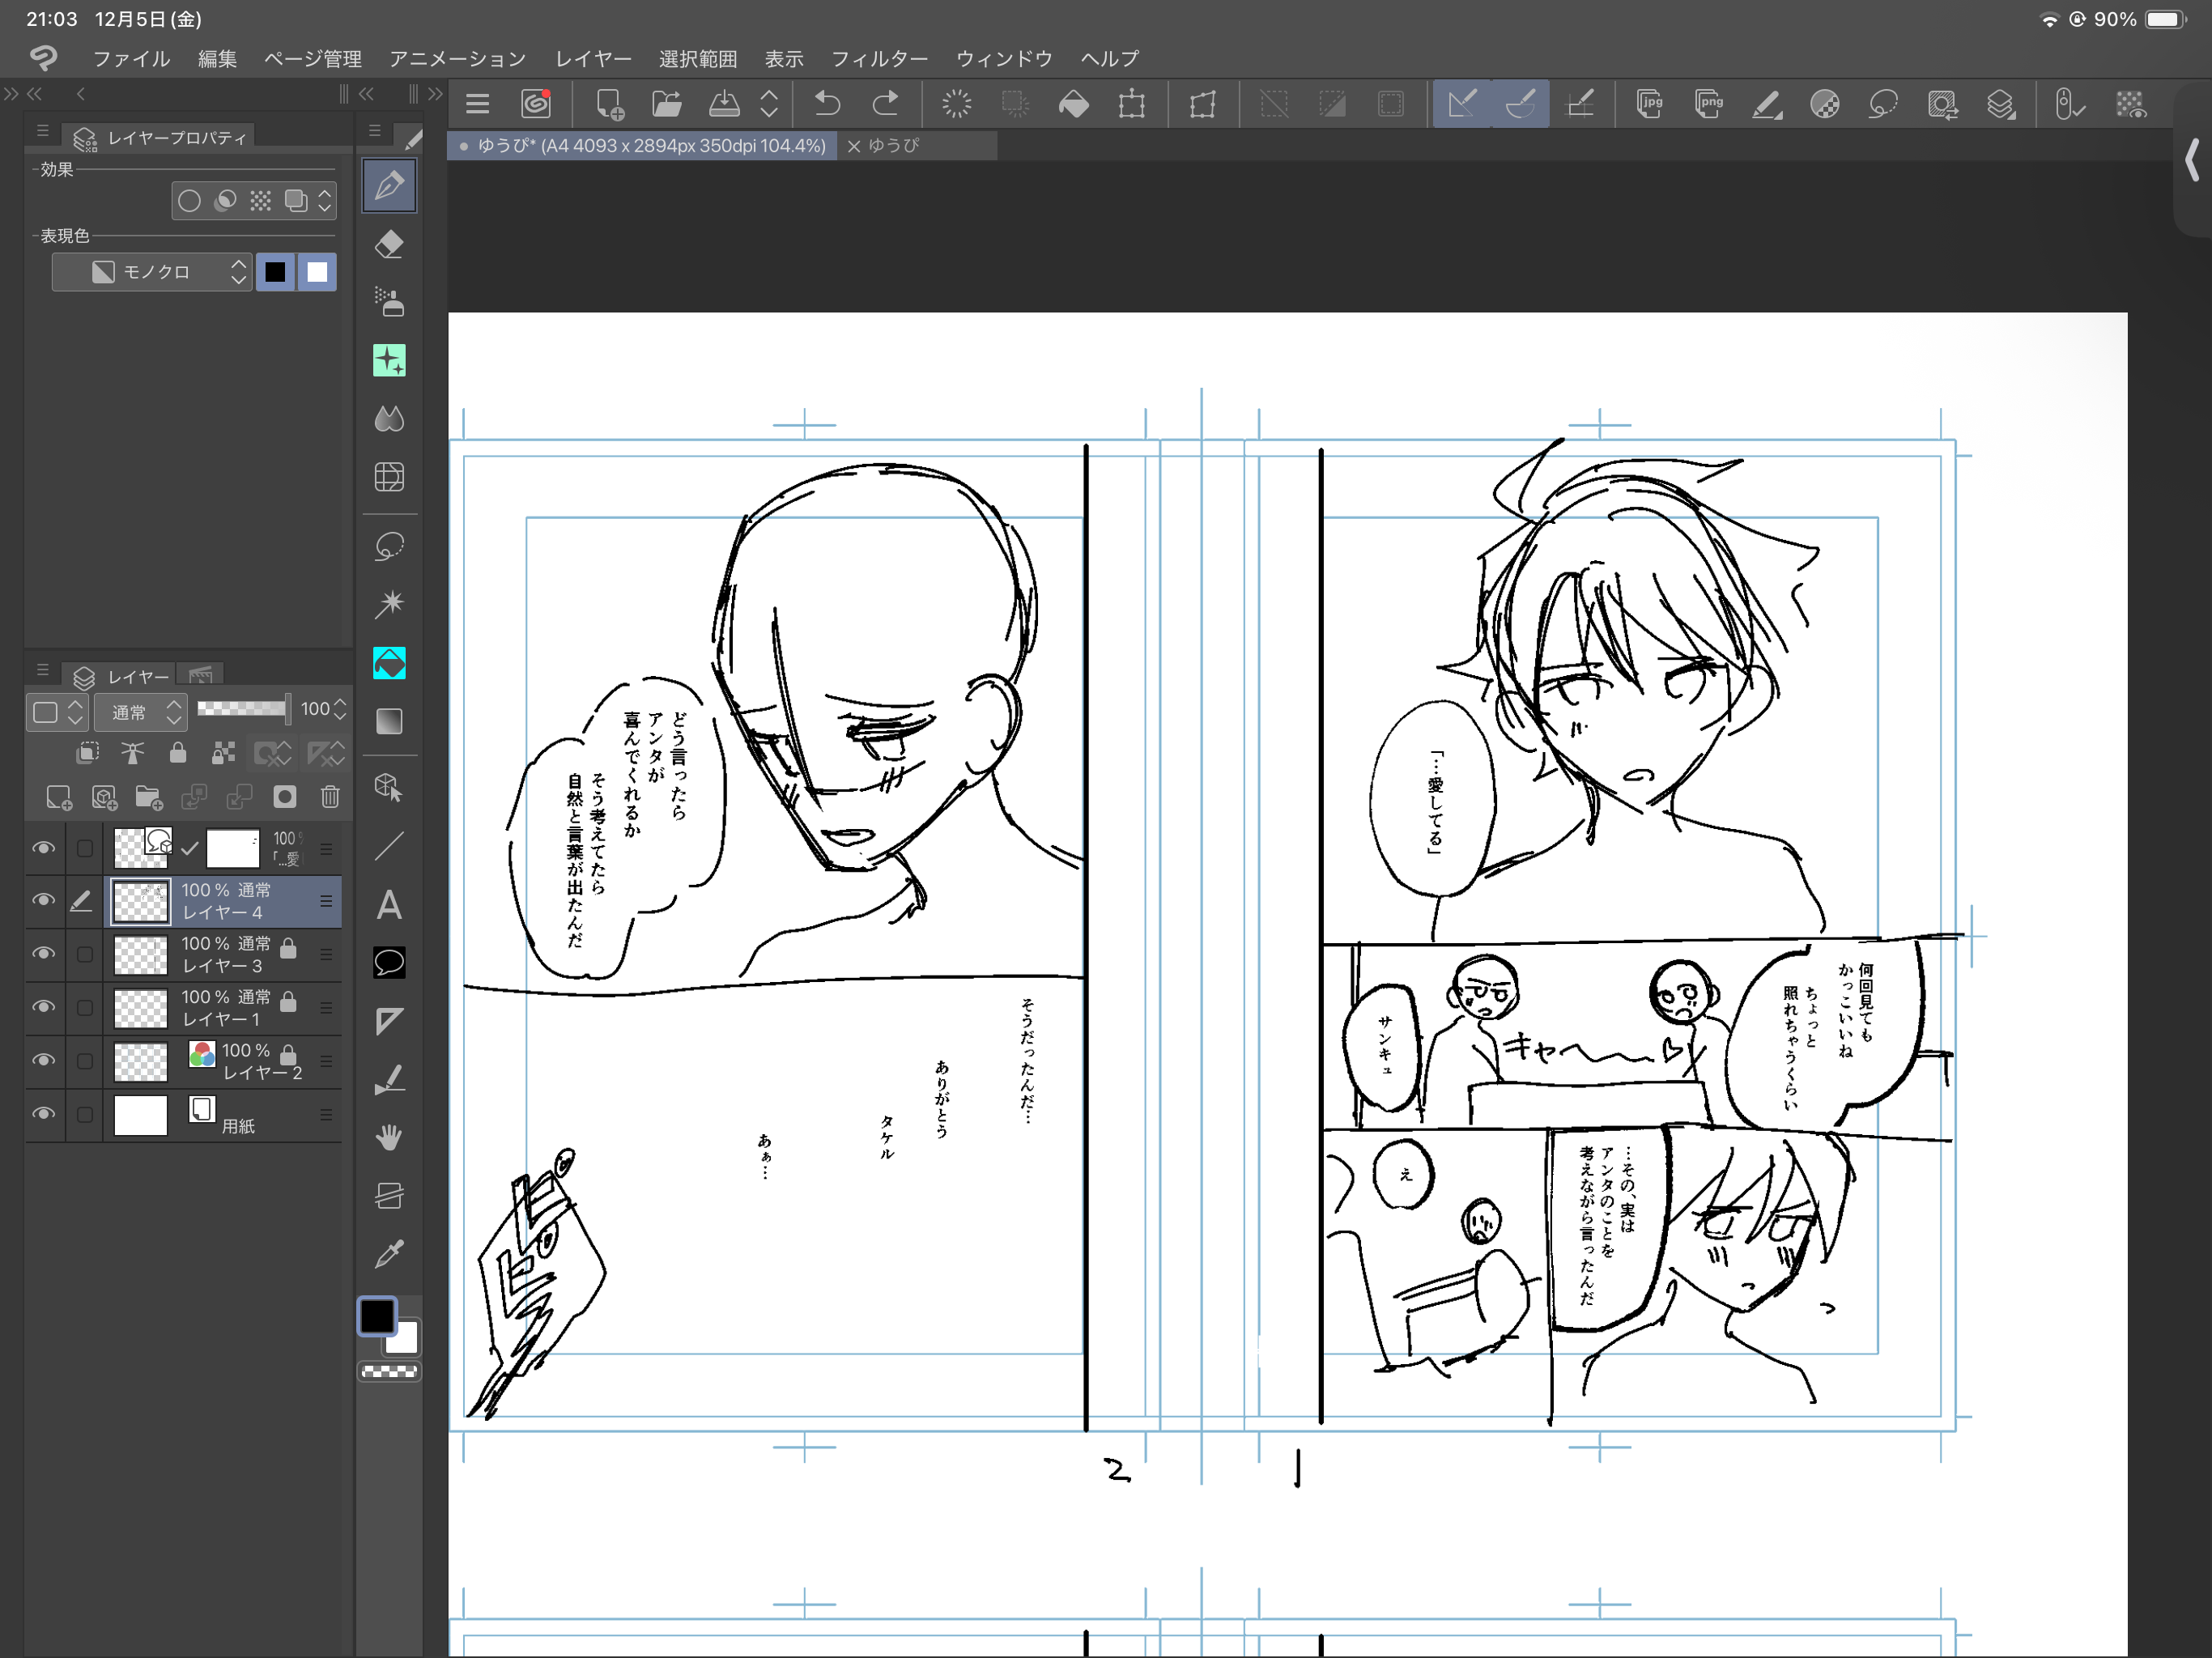Click the black foreground color swatch
The height and width of the screenshot is (1658, 2212).
(x=377, y=1316)
